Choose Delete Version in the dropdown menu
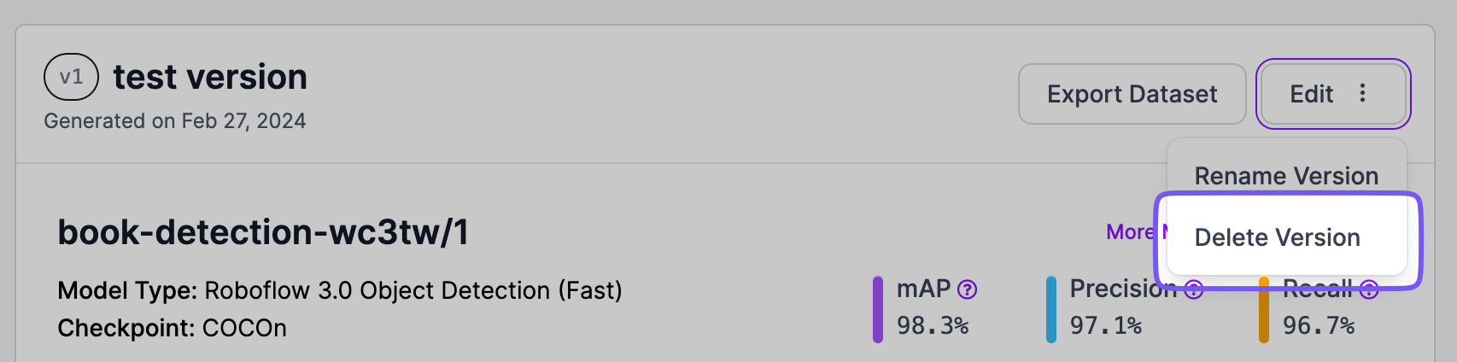The height and width of the screenshot is (362, 1457). (1277, 237)
